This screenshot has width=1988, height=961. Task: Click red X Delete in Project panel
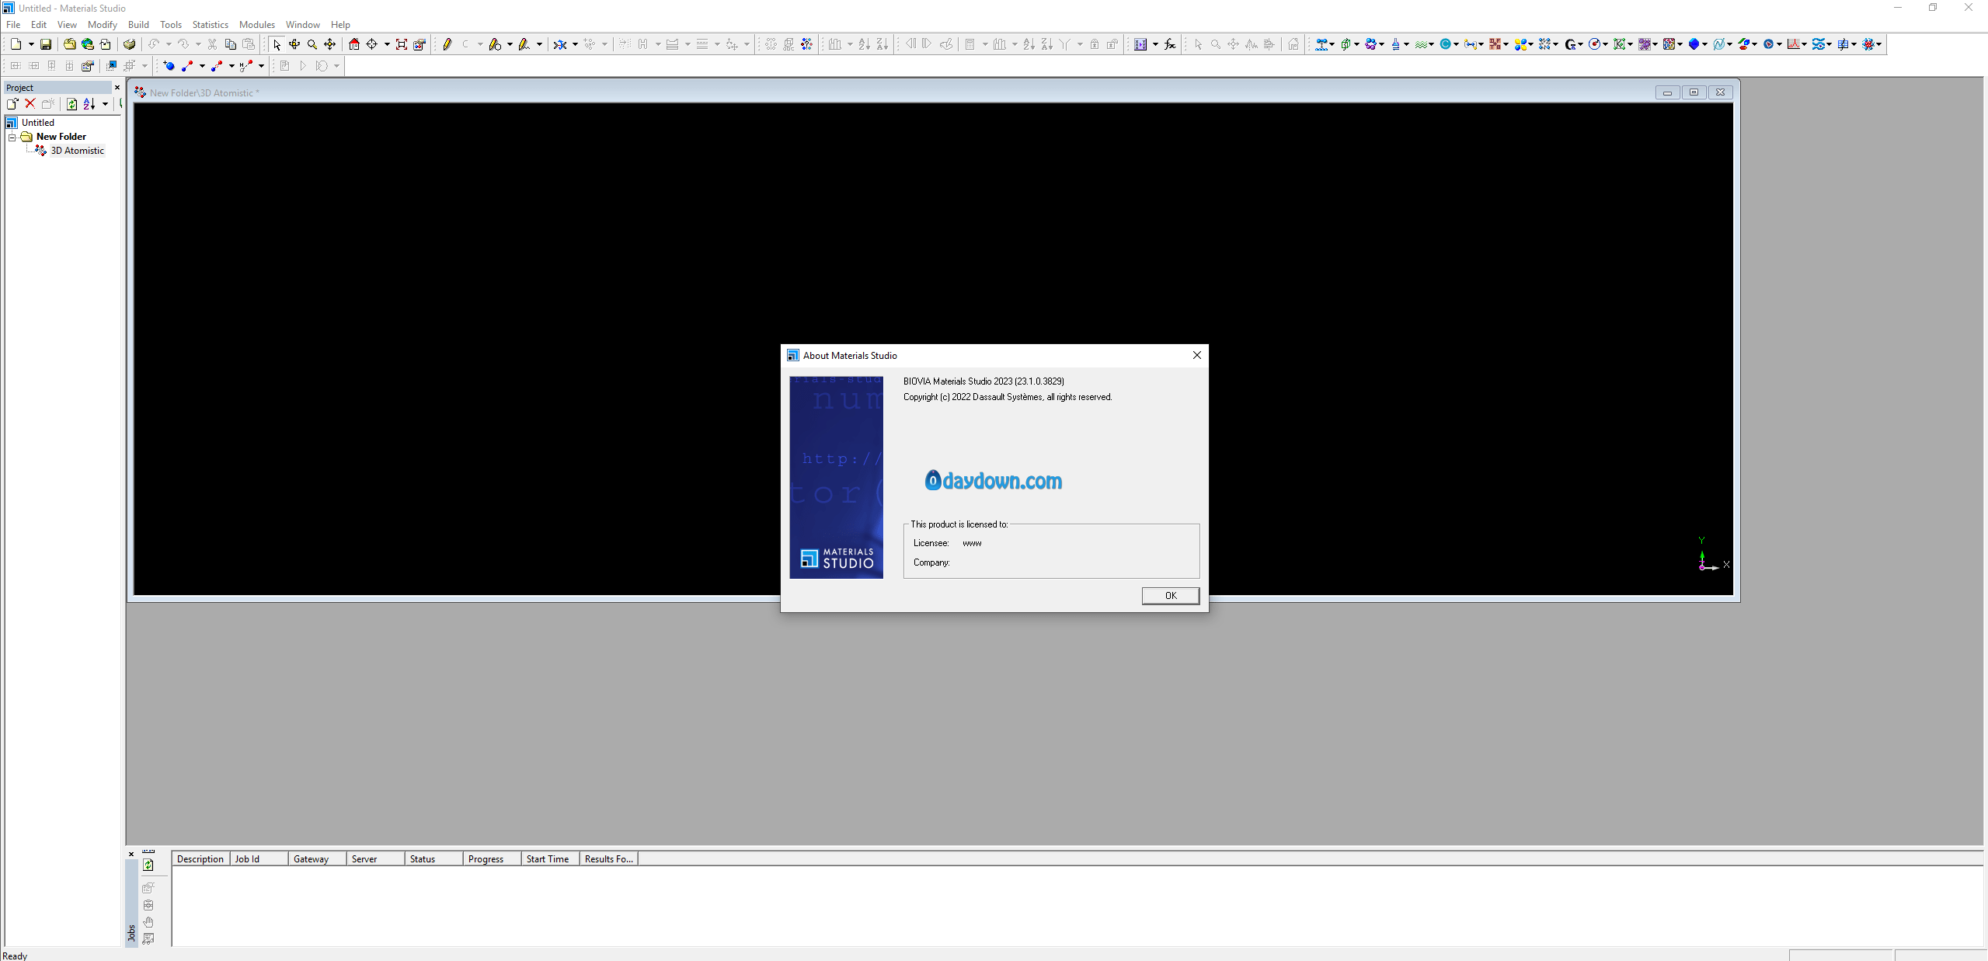click(30, 103)
